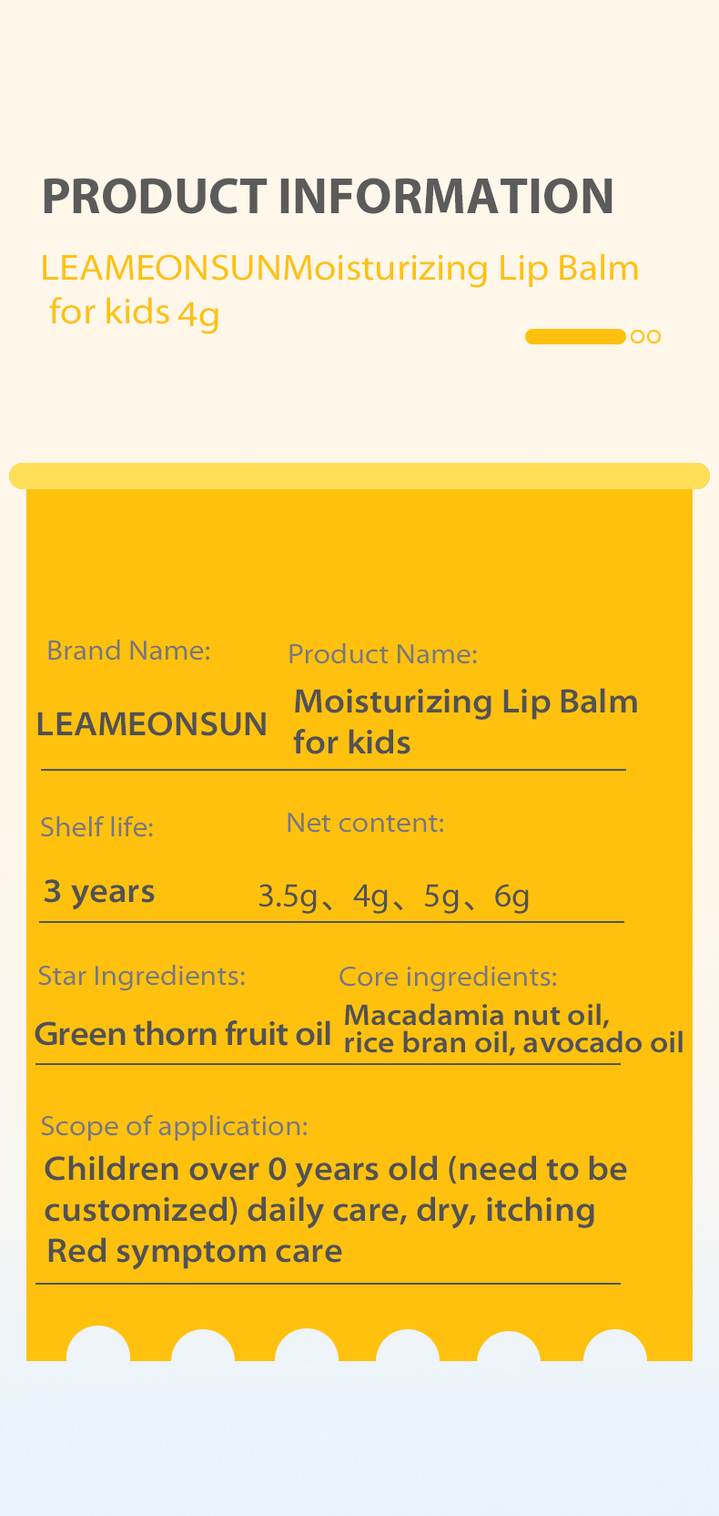Click the Core ingredients label

coord(448,978)
